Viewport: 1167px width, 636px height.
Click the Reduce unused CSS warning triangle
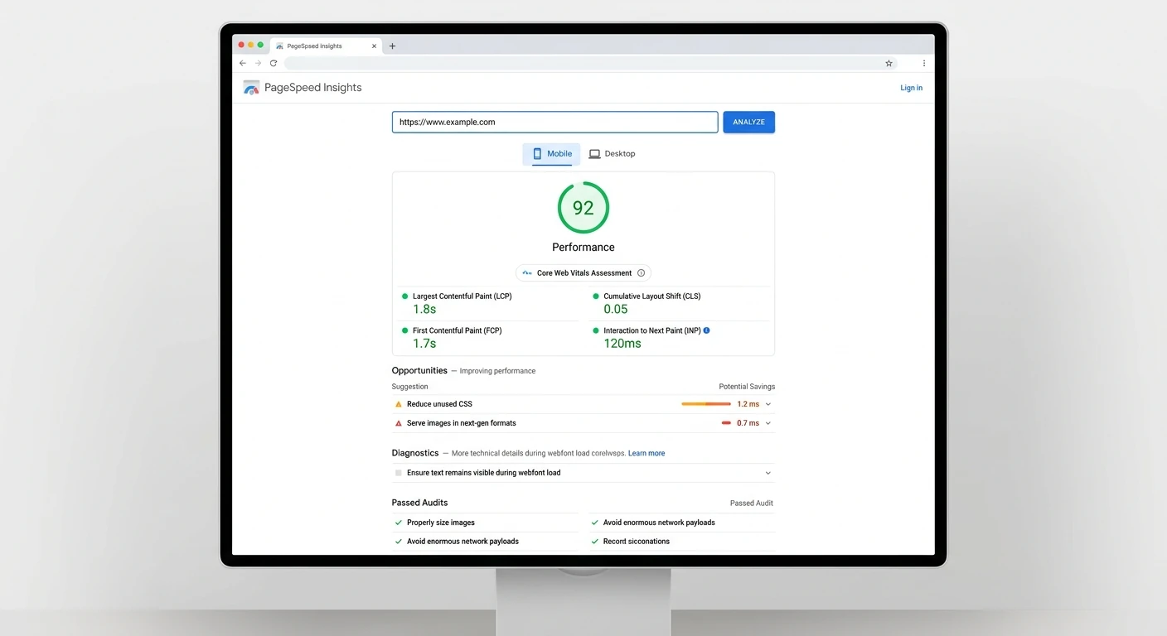click(399, 404)
